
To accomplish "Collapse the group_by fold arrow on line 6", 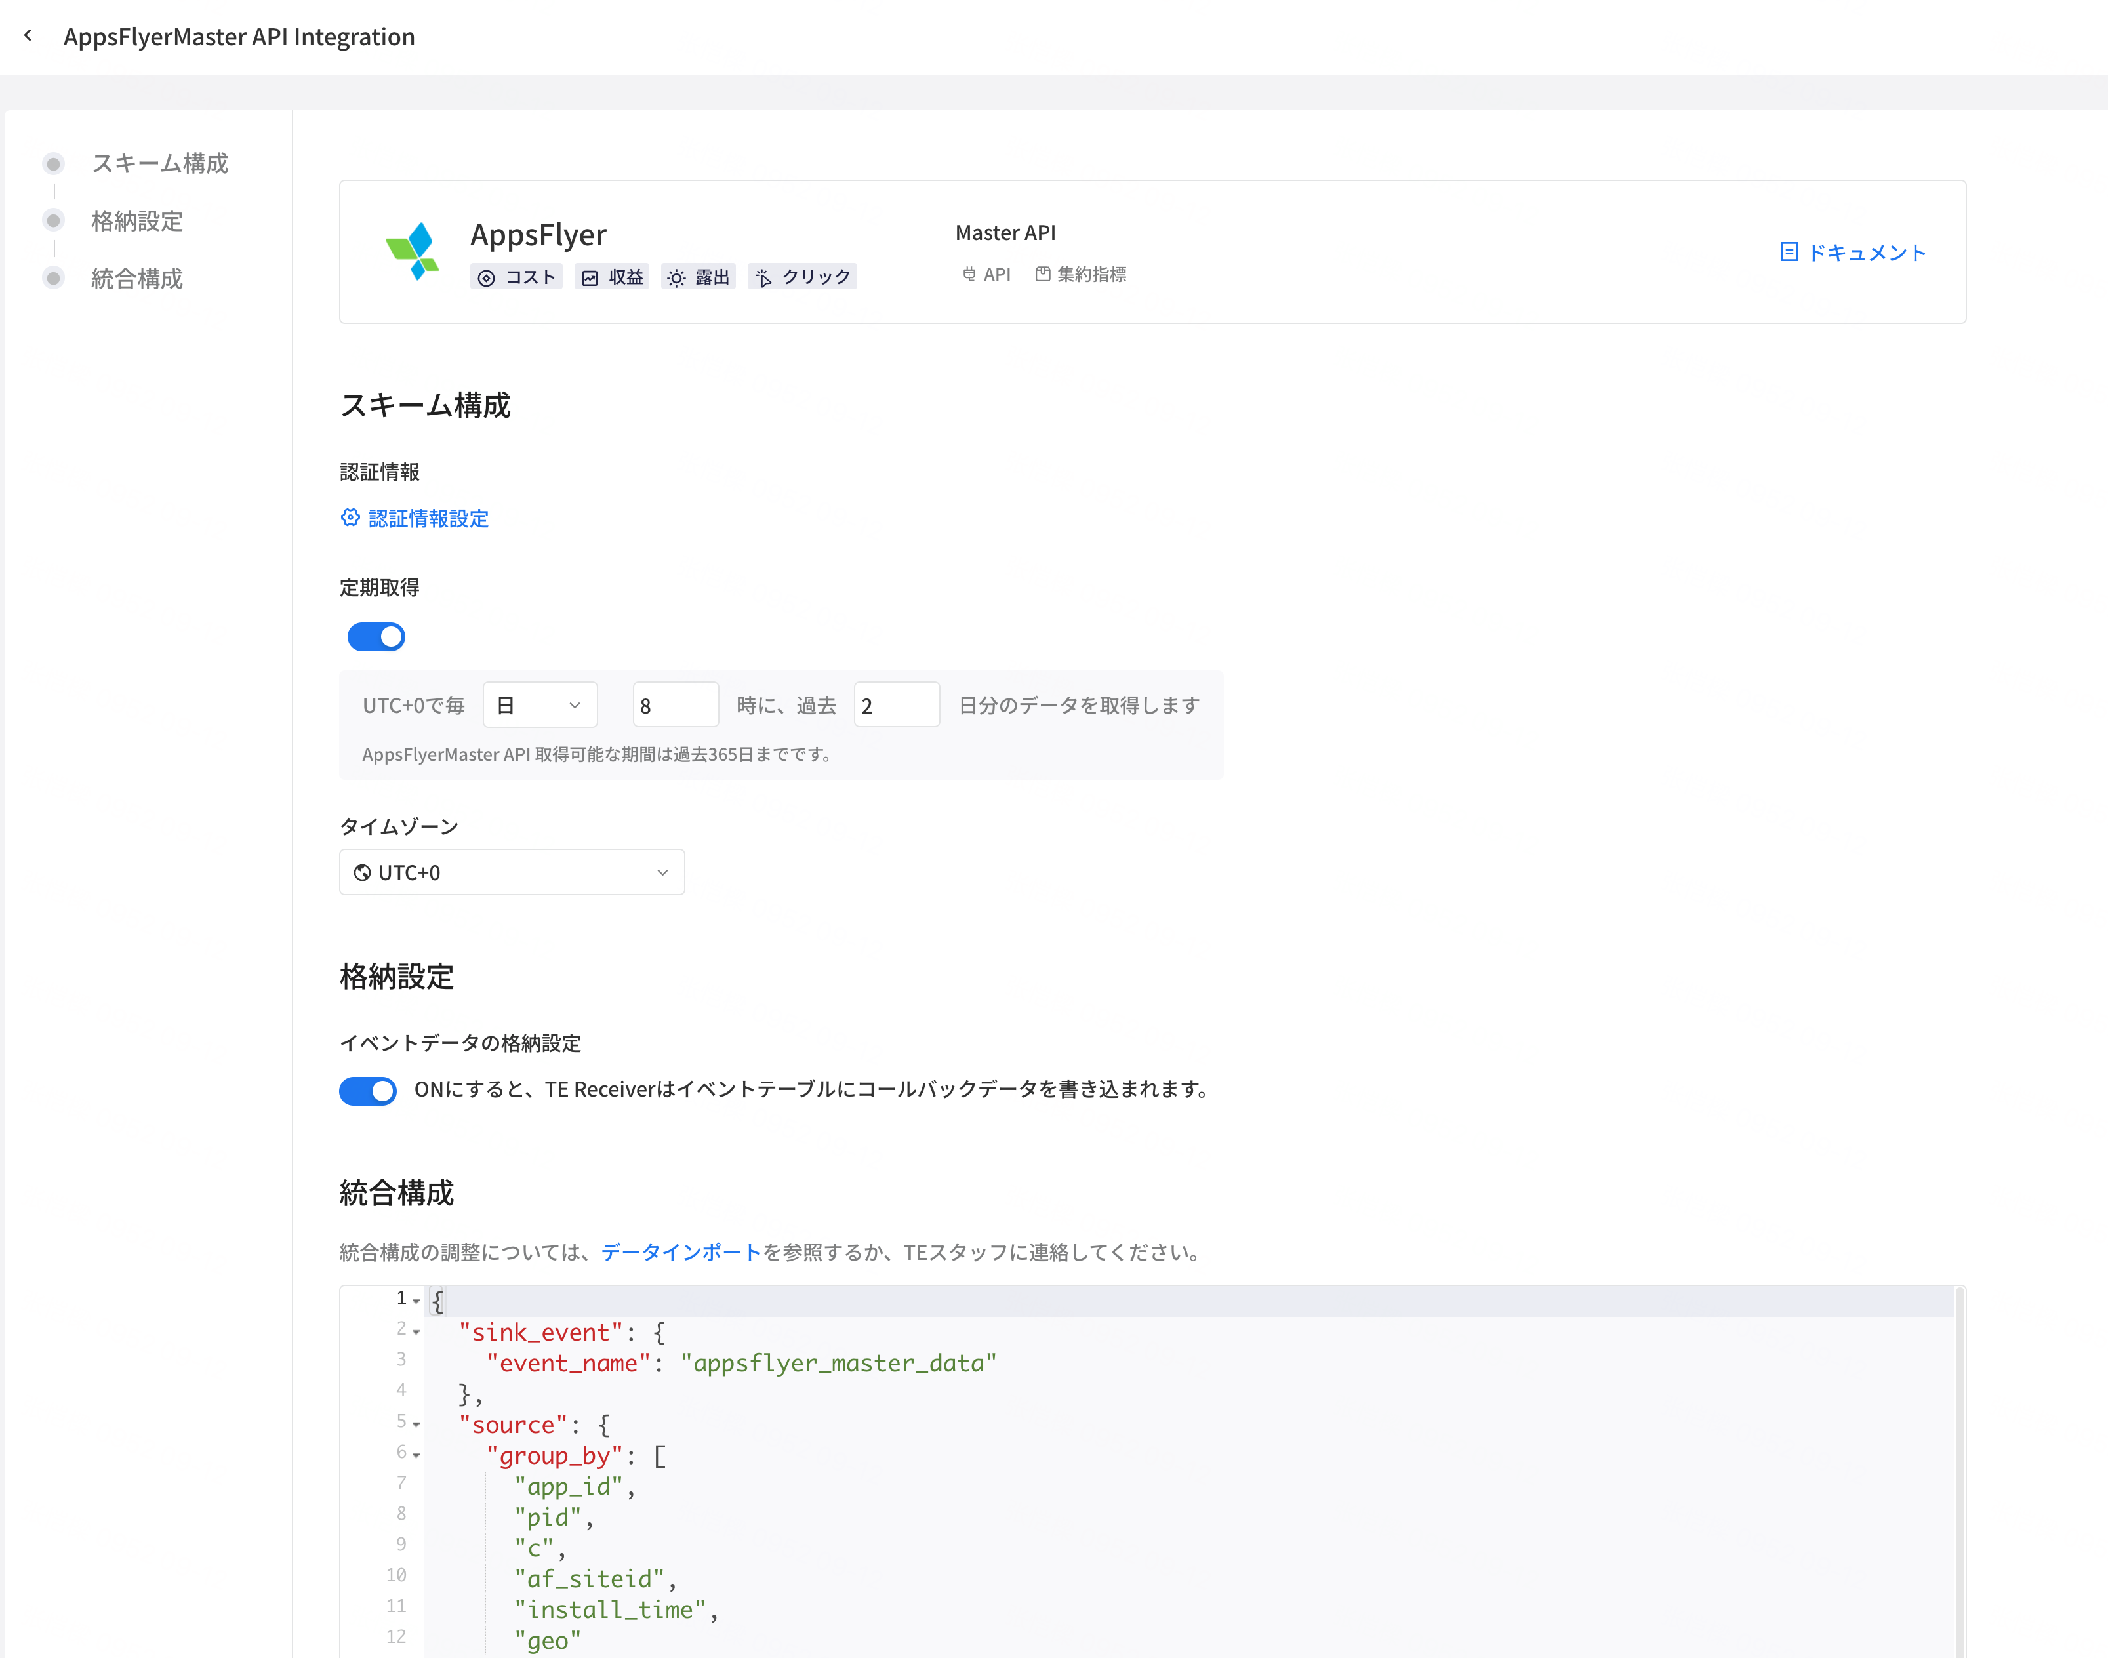I will [416, 1455].
